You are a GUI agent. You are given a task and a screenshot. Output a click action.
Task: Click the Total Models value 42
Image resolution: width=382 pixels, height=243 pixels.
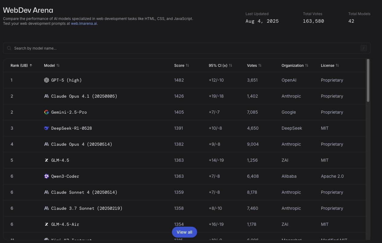pos(351,21)
